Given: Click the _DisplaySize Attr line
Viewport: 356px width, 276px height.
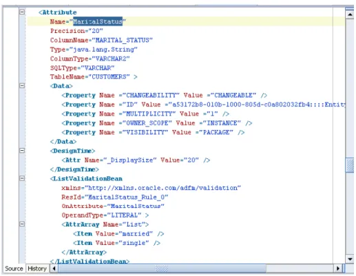Looking at the screenshot, I should coord(136,160).
